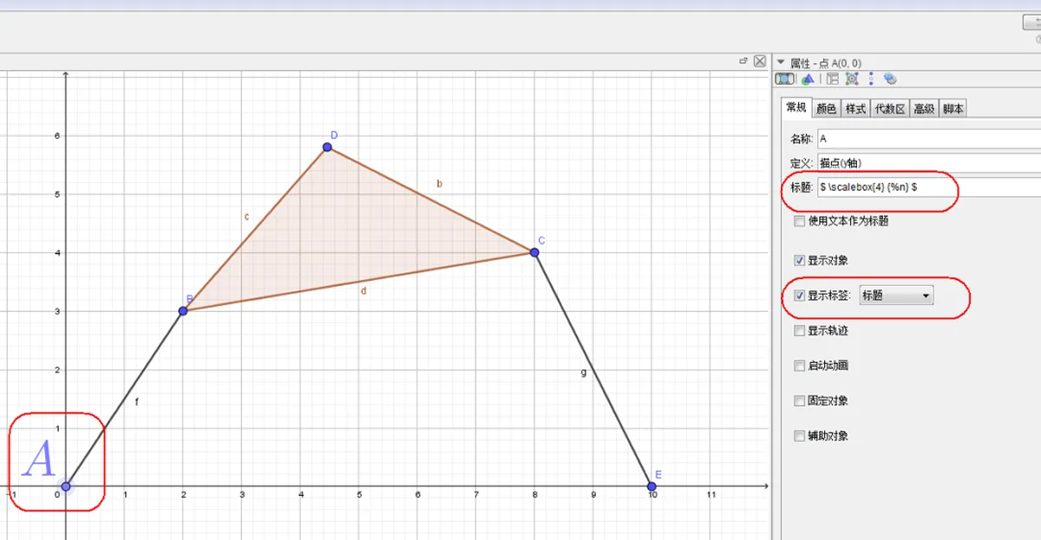This screenshot has width=1041, height=540.
Task: Uncheck the 显示标签 checkbox
Action: (x=799, y=296)
